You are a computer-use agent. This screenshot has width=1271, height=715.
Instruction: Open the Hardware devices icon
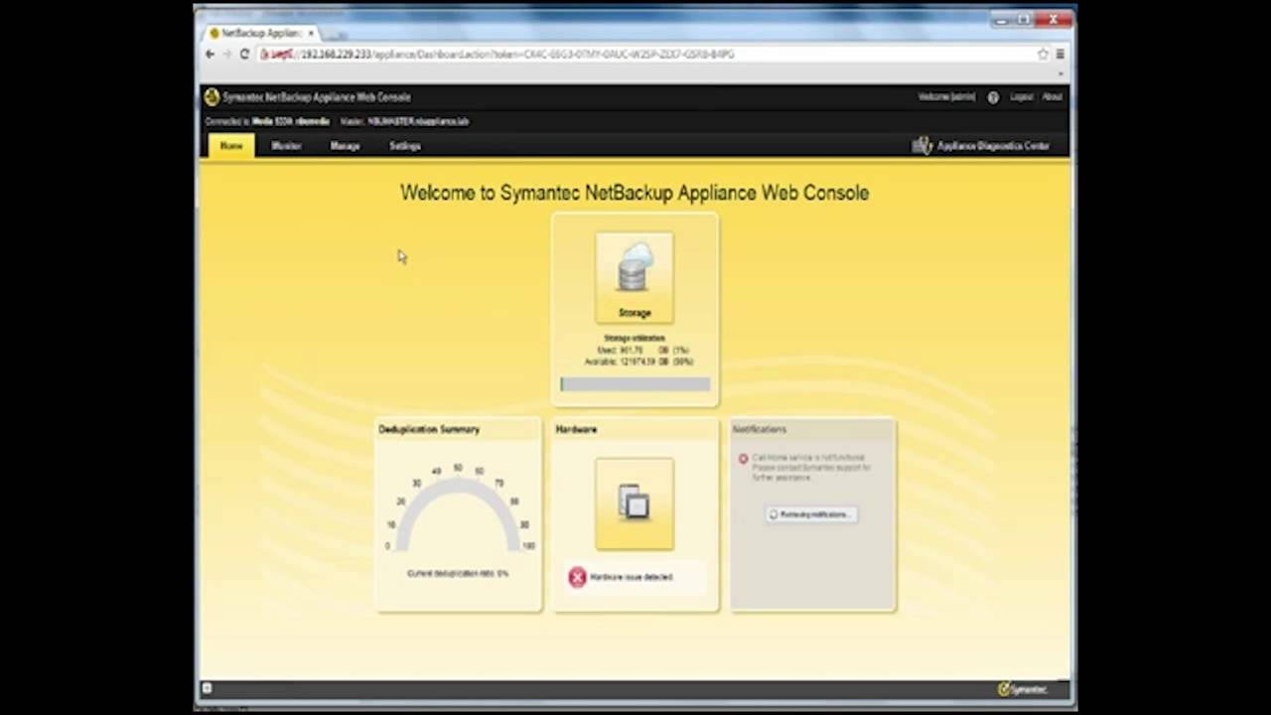tap(635, 503)
